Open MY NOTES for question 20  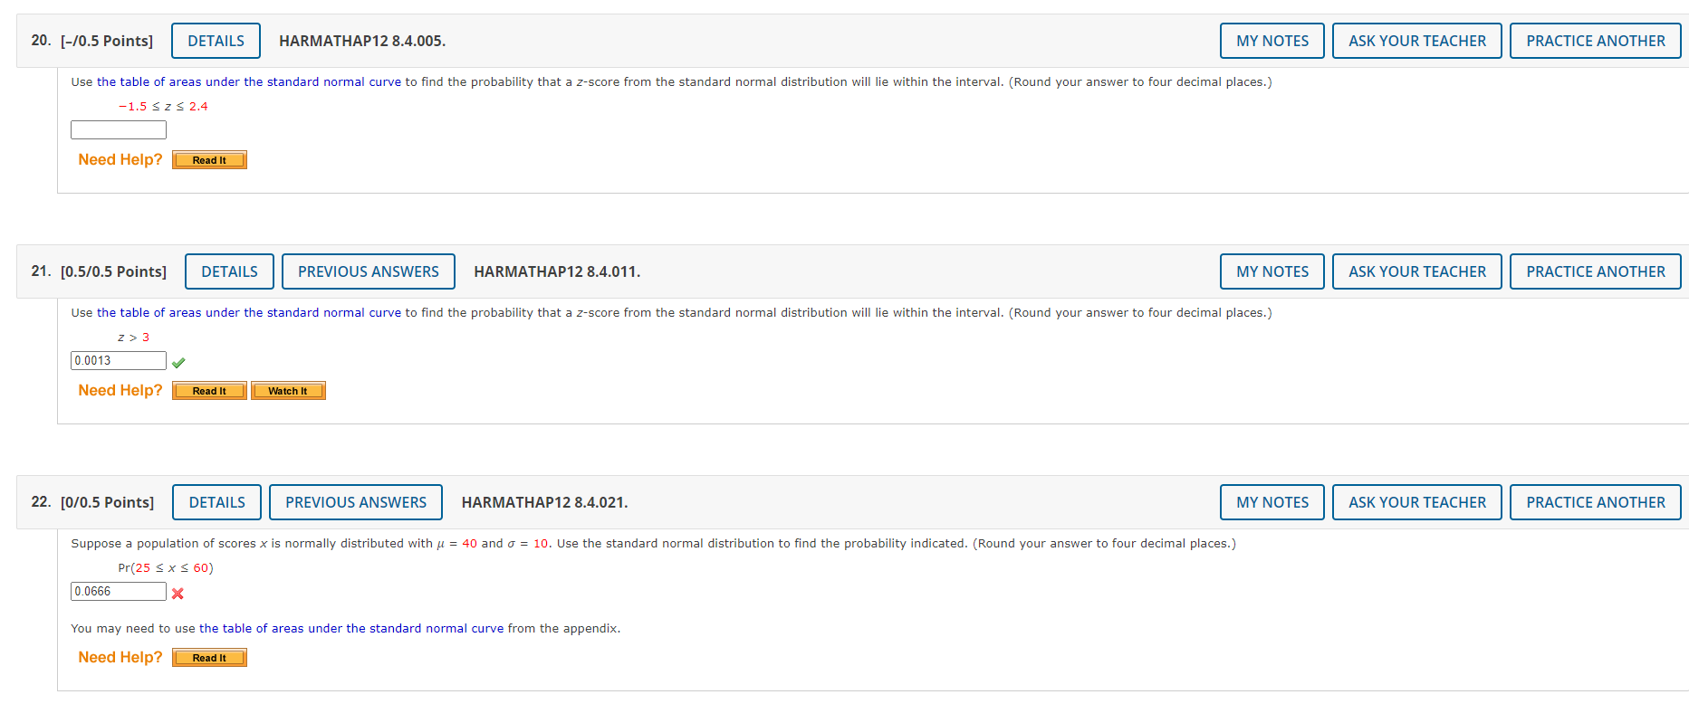tap(1272, 40)
